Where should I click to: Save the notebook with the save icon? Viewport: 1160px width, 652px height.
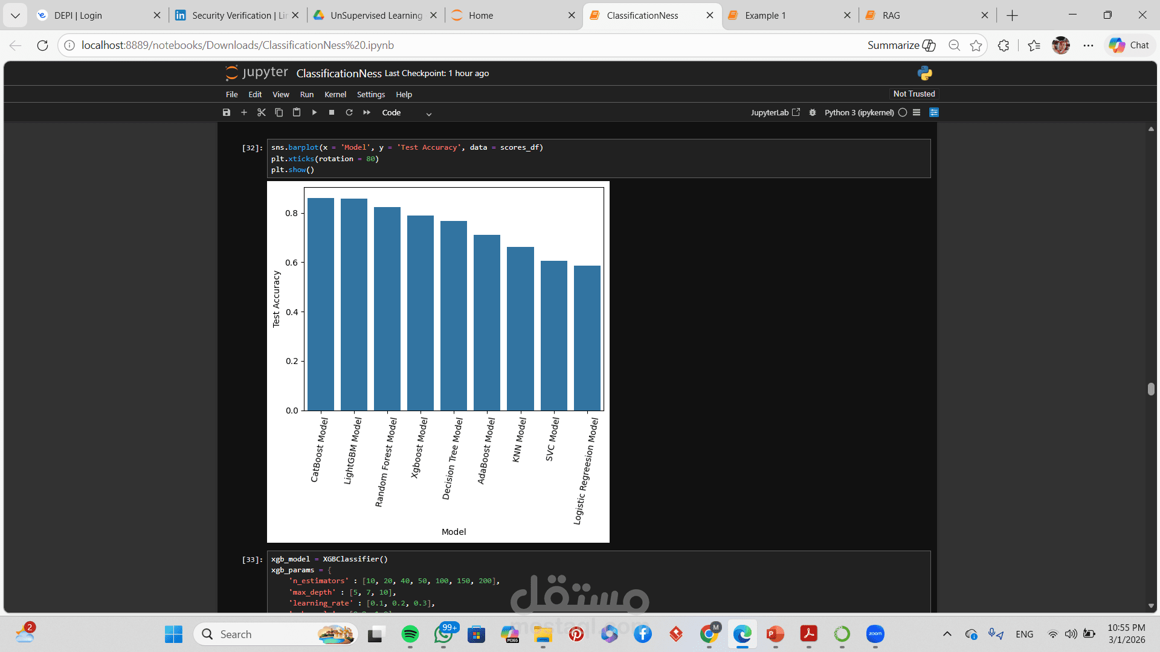(227, 112)
